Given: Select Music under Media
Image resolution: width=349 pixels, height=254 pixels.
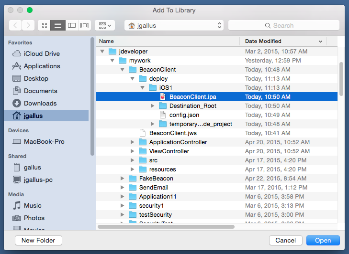Looking at the screenshot, I should coord(46,205).
